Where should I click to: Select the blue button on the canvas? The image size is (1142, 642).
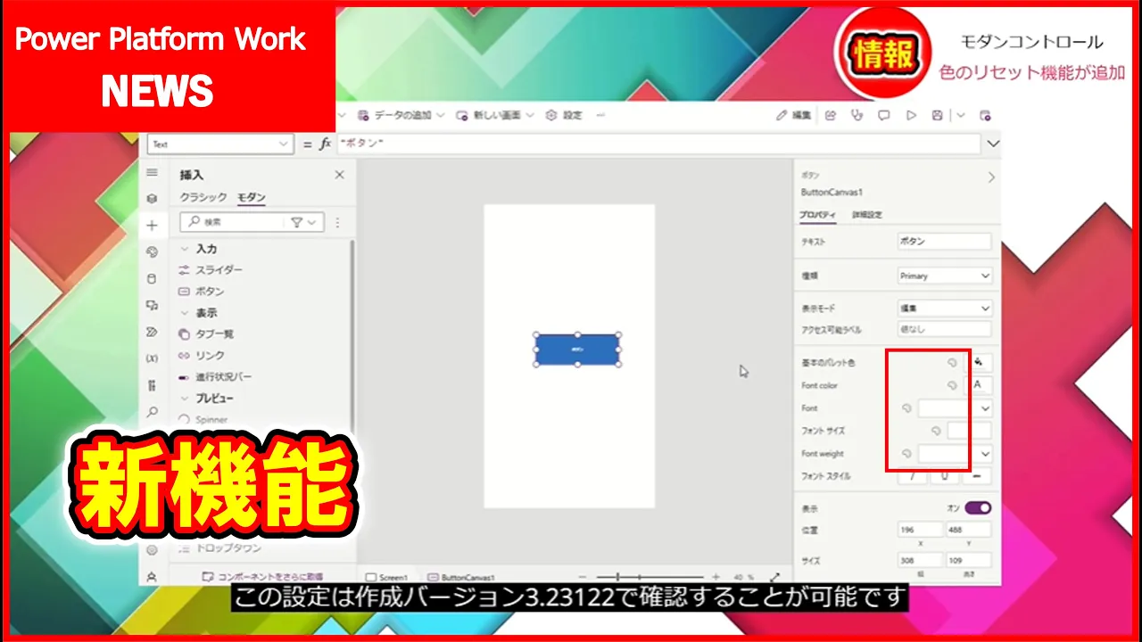[577, 350]
